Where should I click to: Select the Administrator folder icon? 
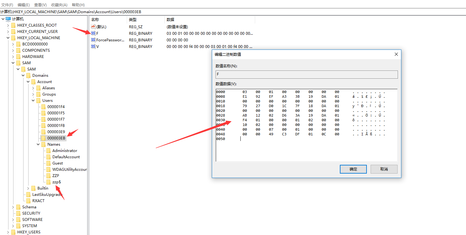[x=48, y=150]
